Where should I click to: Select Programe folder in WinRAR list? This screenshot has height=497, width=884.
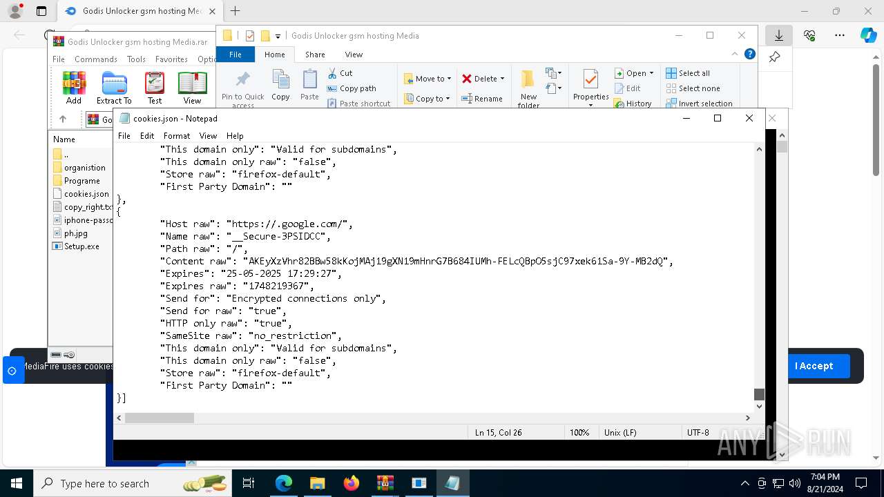tap(76, 181)
